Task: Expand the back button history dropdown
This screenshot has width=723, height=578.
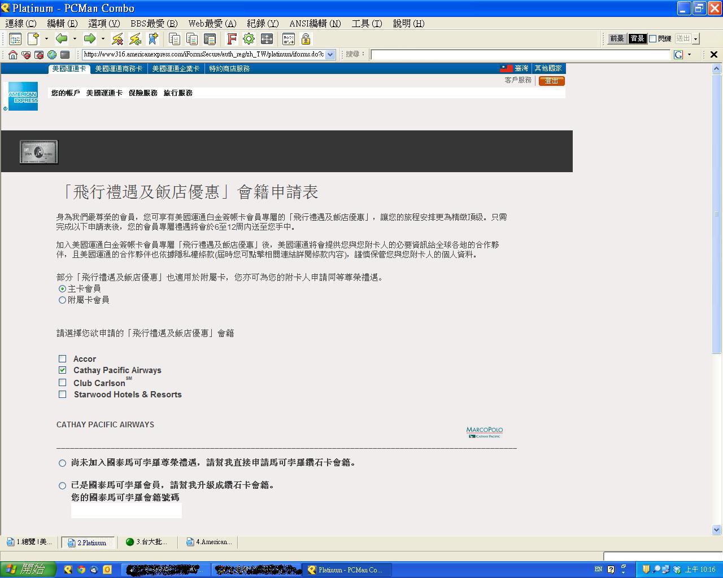Action: coord(75,39)
